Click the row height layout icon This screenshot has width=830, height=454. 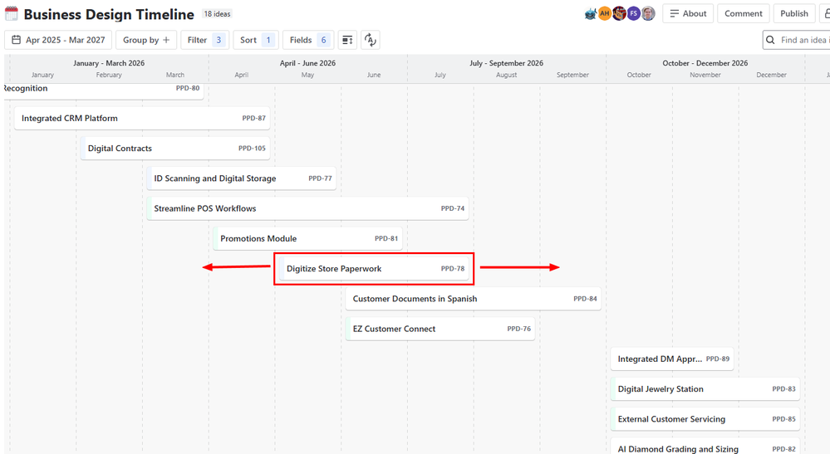[347, 40]
